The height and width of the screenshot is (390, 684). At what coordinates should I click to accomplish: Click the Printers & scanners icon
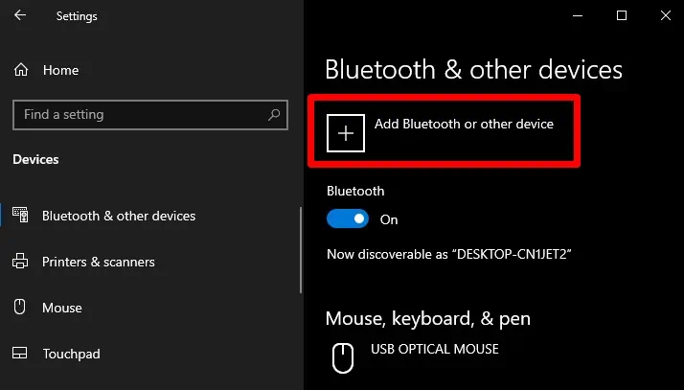20,262
